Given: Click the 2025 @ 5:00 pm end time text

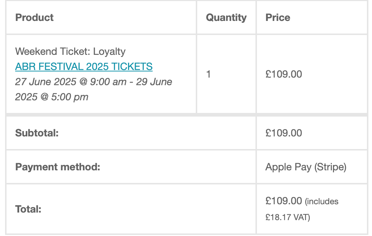Looking at the screenshot, I should [52, 97].
